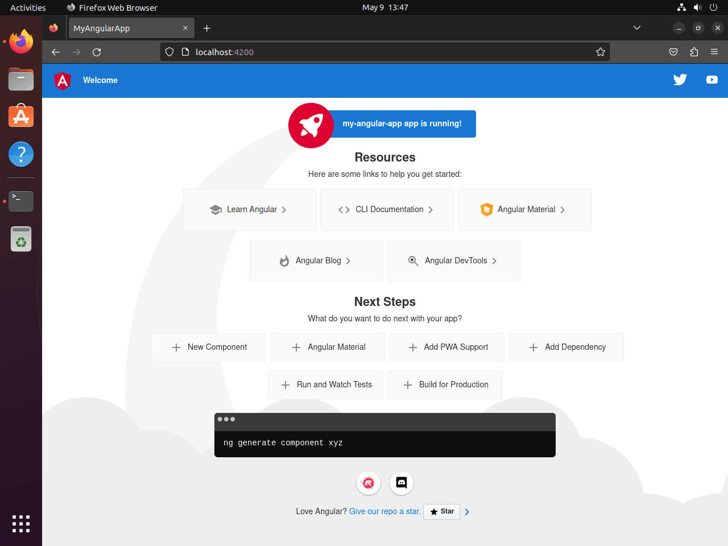The image size is (728, 546).
Task: Select New Component next step
Action: (208, 348)
